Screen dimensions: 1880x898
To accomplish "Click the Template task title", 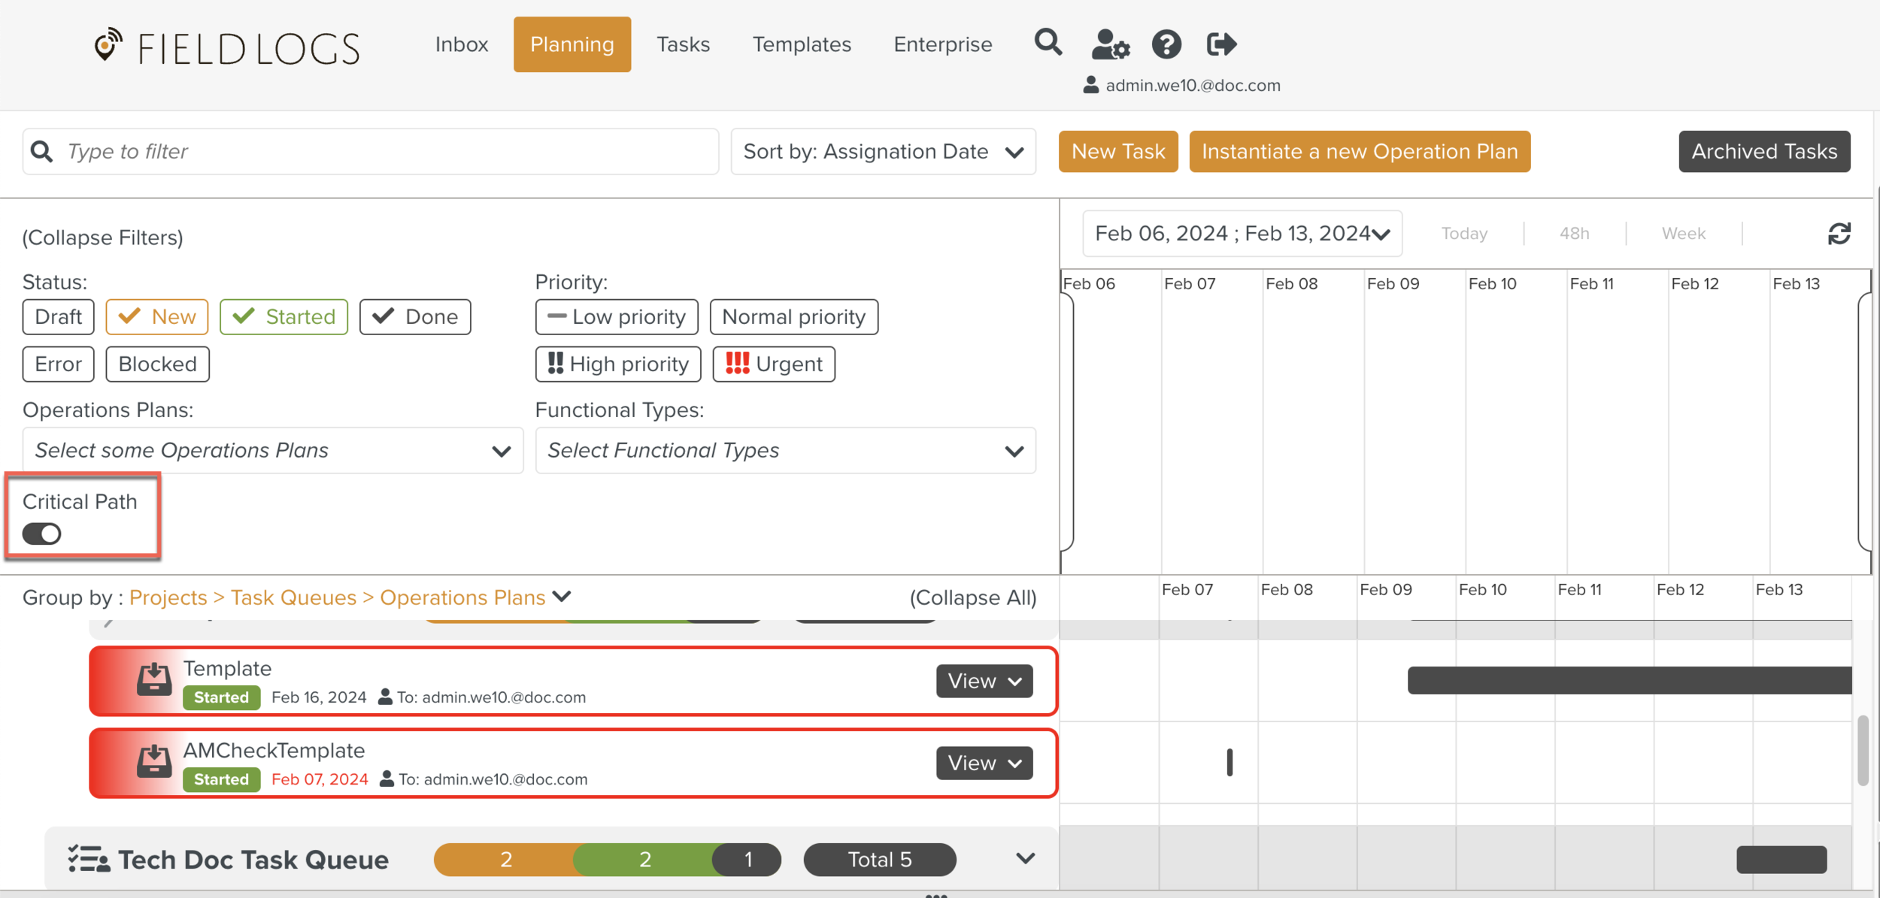I will (227, 668).
